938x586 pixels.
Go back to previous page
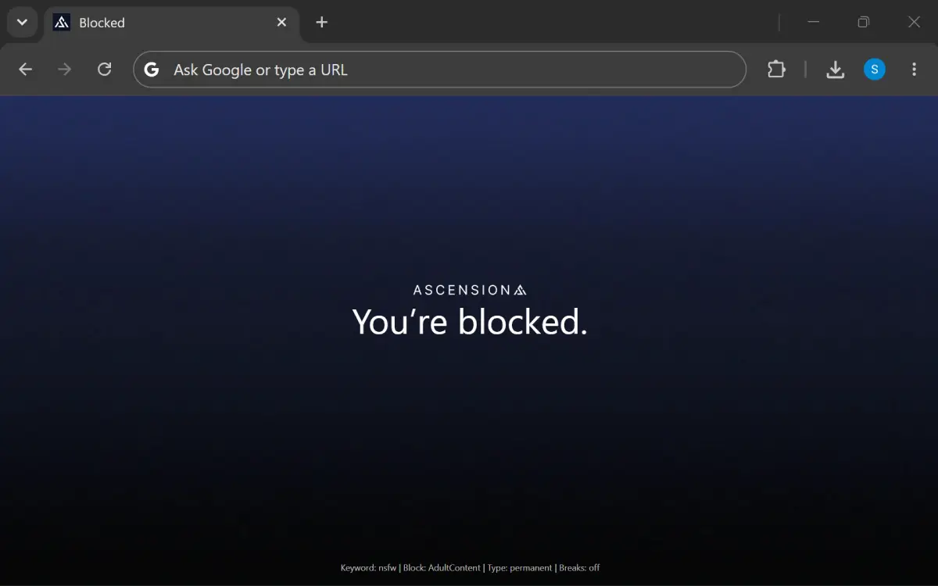[26, 70]
